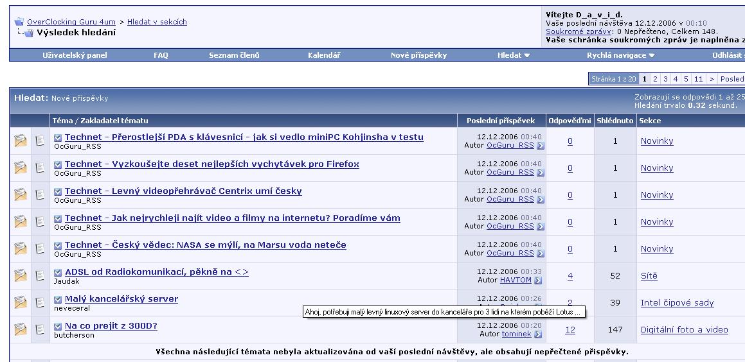Go to last post by tominek arrow icon
This screenshot has height=362, width=745.
tap(538, 334)
